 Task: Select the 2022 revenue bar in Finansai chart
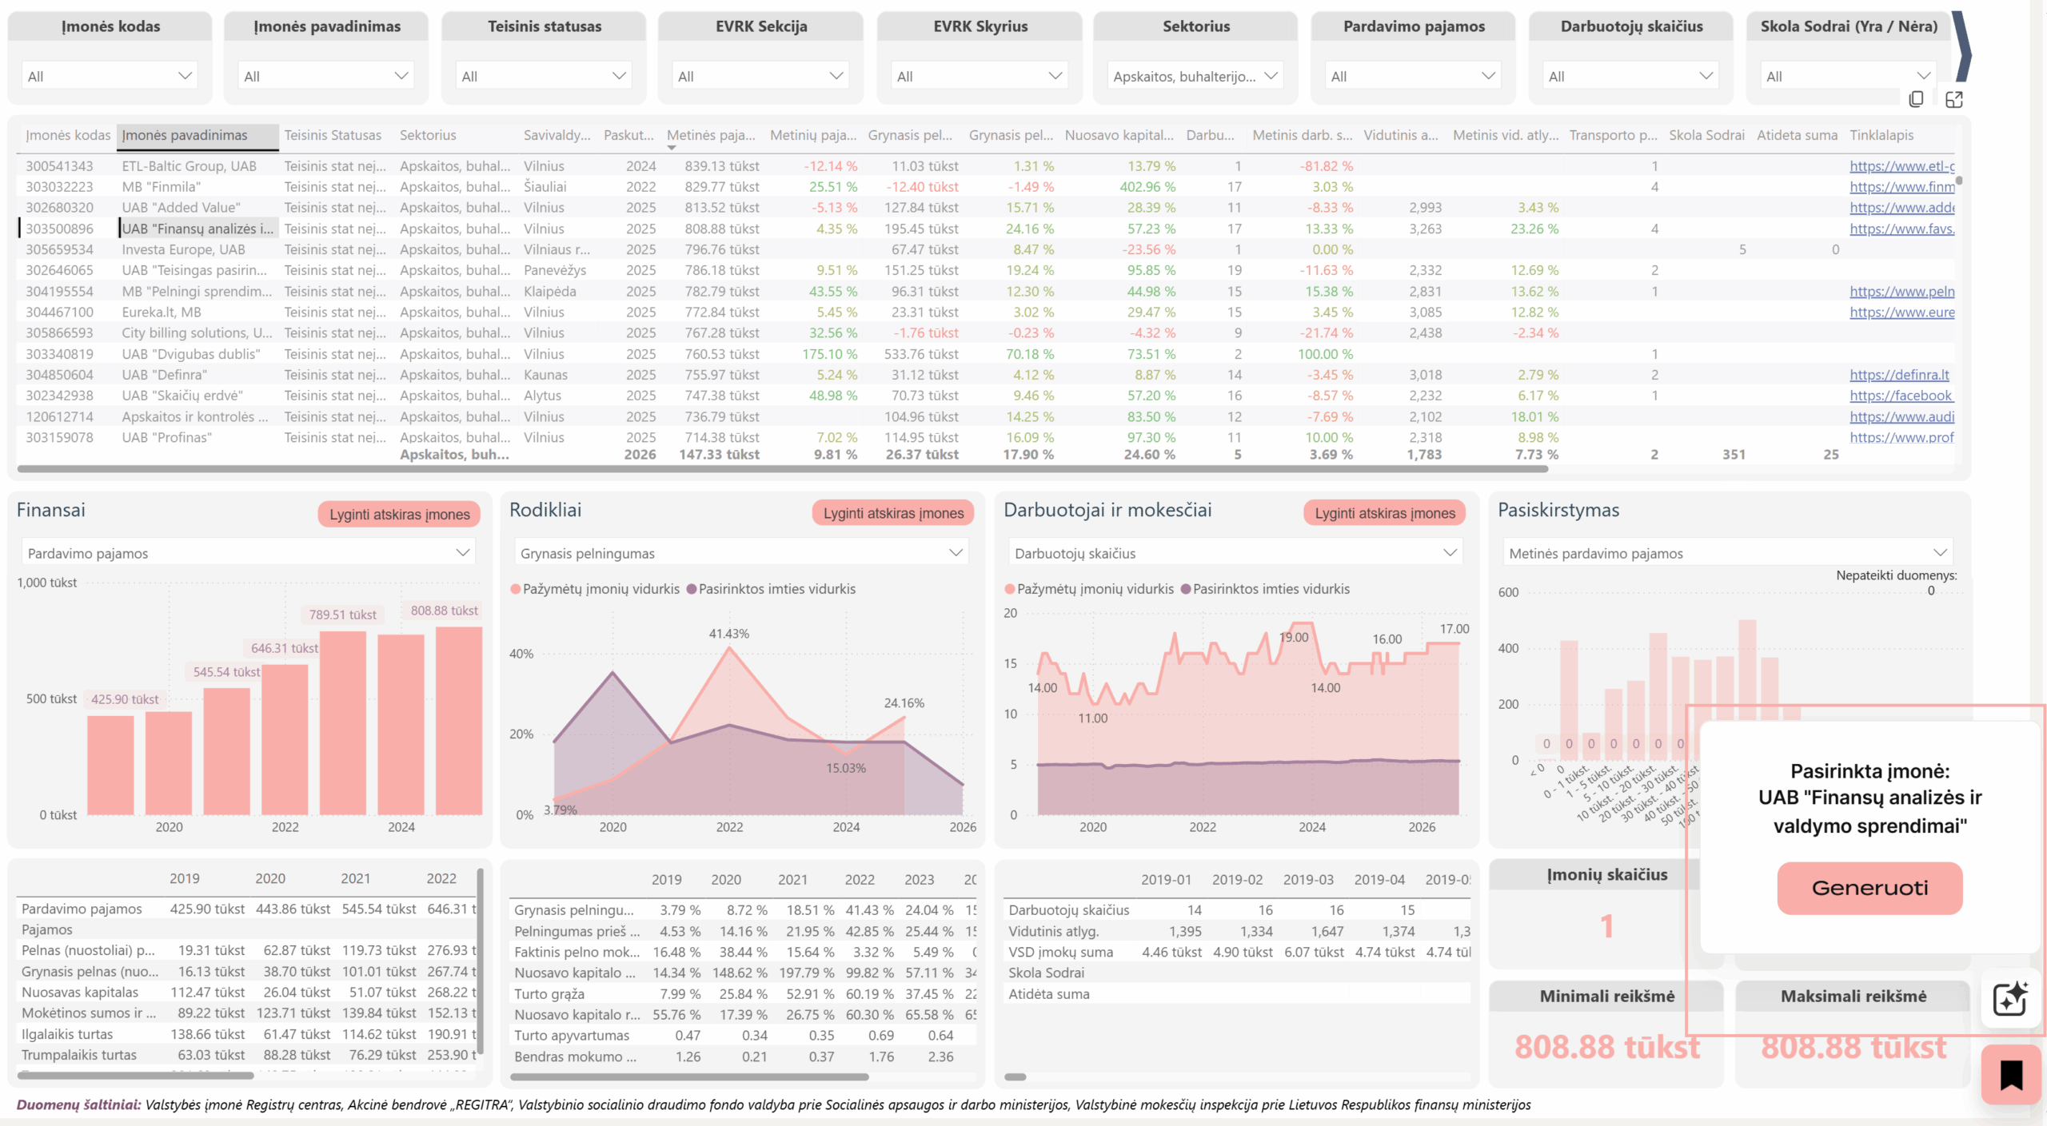point(285,739)
